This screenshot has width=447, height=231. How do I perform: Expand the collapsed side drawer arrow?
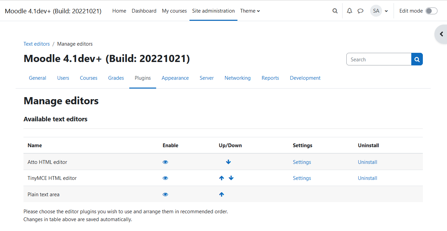[441, 34]
